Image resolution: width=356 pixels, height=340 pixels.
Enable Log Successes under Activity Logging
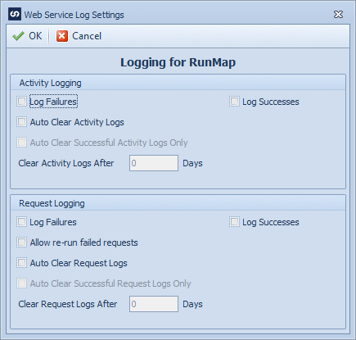[234, 102]
